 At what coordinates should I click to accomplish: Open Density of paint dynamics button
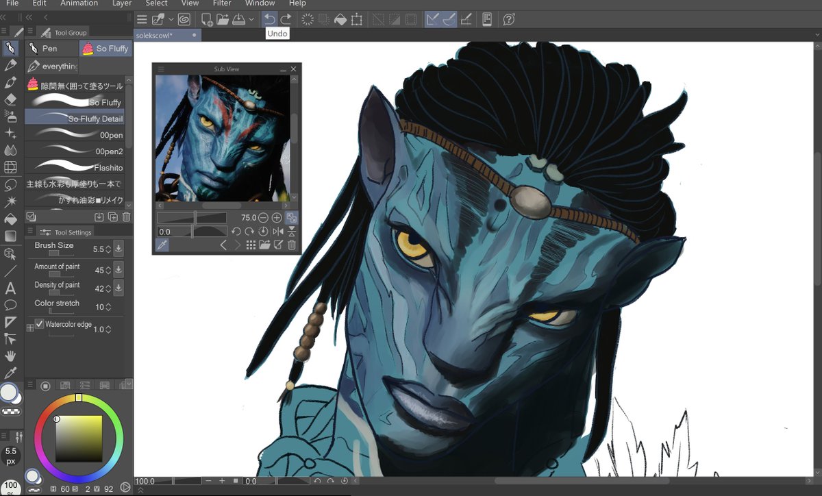pyautogui.click(x=119, y=288)
